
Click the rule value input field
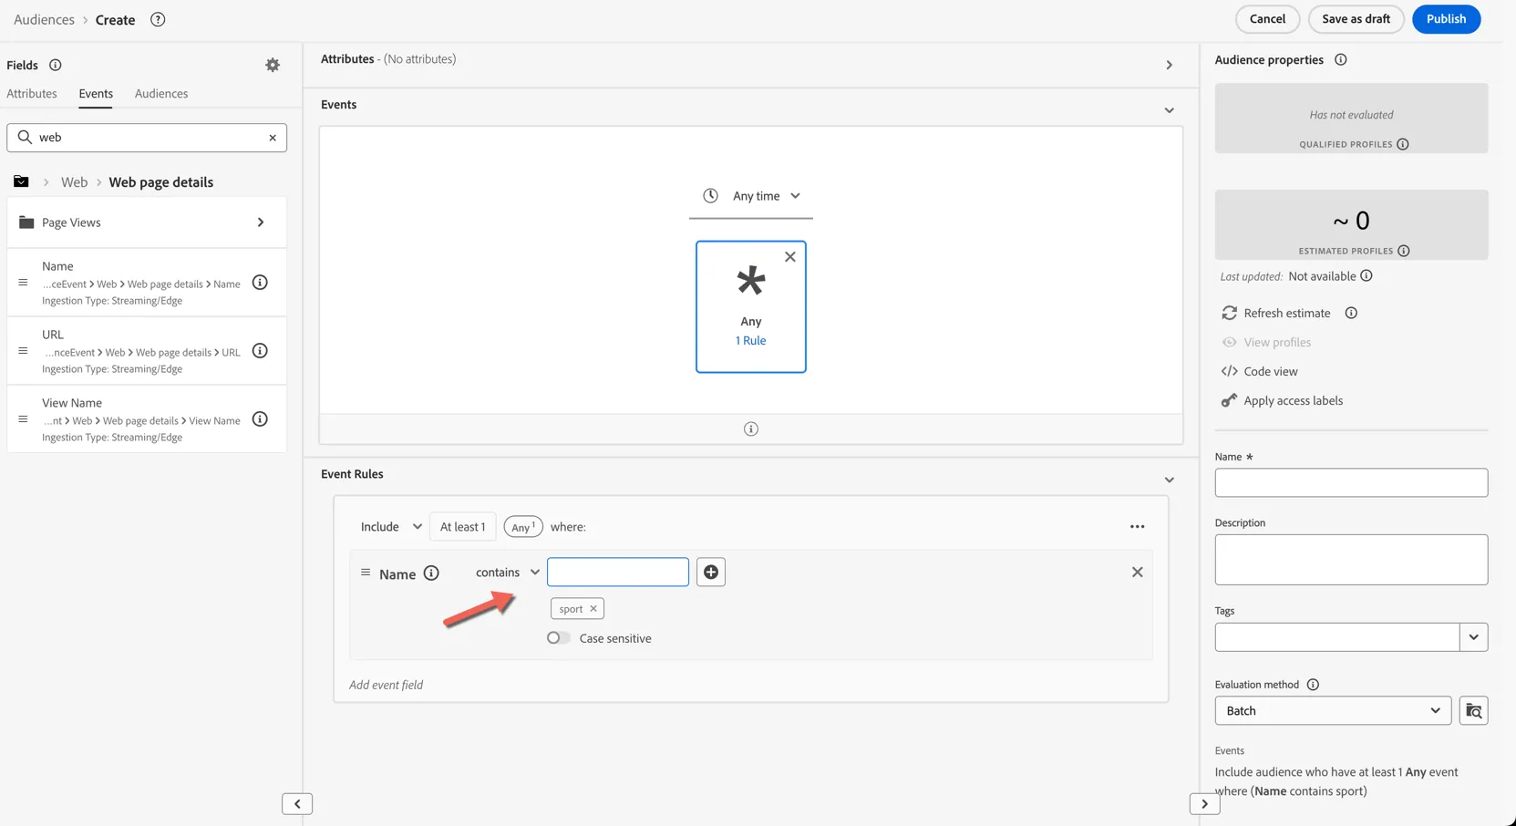click(x=618, y=573)
